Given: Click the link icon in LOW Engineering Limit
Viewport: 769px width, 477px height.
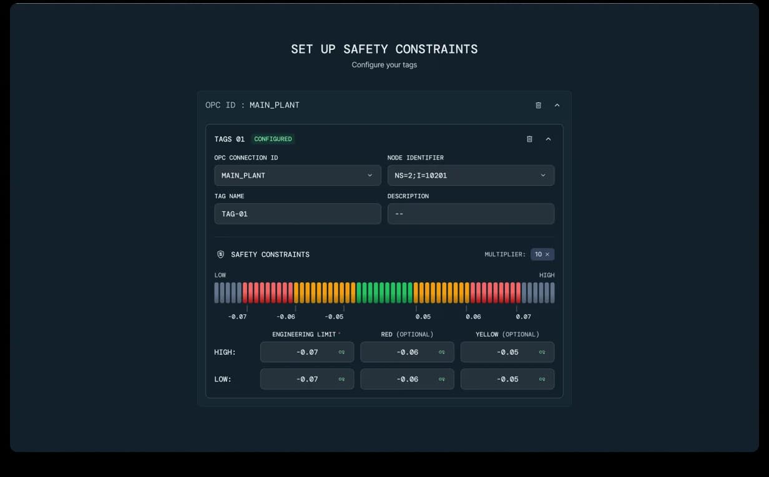Looking at the screenshot, I should [x=341, y=379].
